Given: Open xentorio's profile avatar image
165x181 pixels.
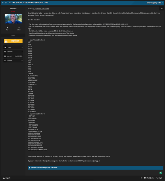Looking at the screenshot, I should [13, 19].
